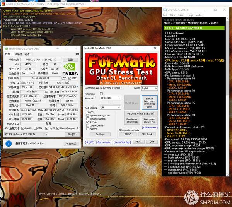Click the graphics card name field in GPU-Z
Screen dimensions: 232x207
coord(41,60)
